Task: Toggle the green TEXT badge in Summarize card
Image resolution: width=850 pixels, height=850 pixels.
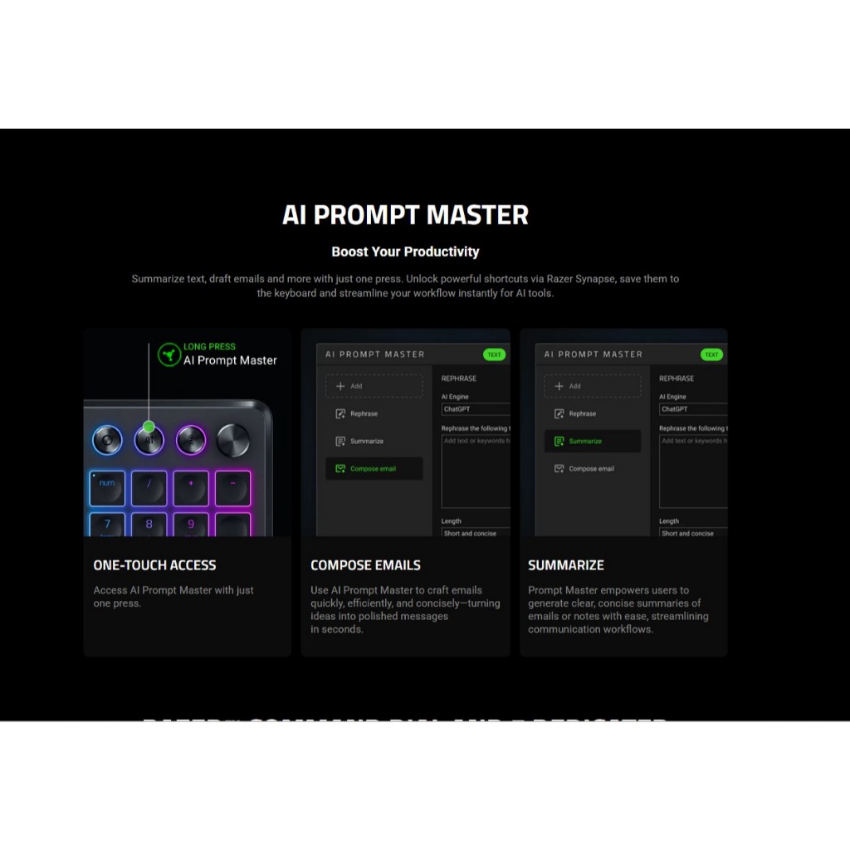Action: coord(711,354)
